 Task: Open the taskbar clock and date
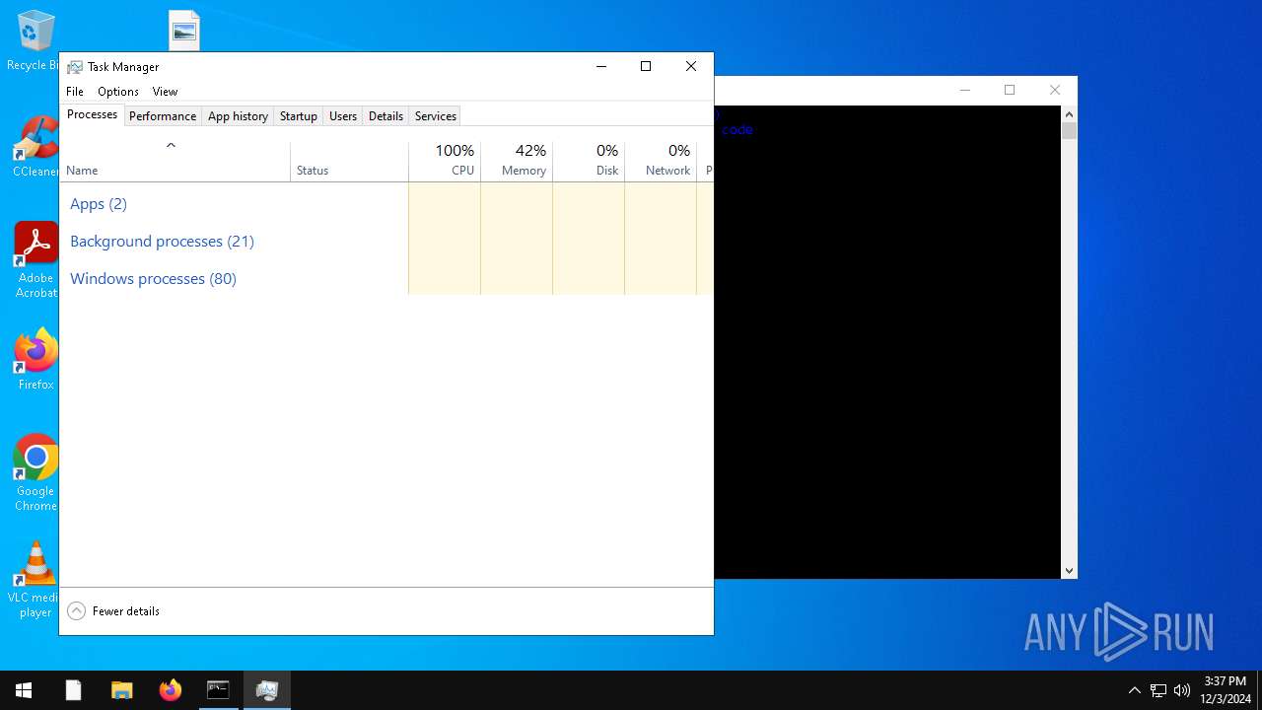coord(1226,690)
